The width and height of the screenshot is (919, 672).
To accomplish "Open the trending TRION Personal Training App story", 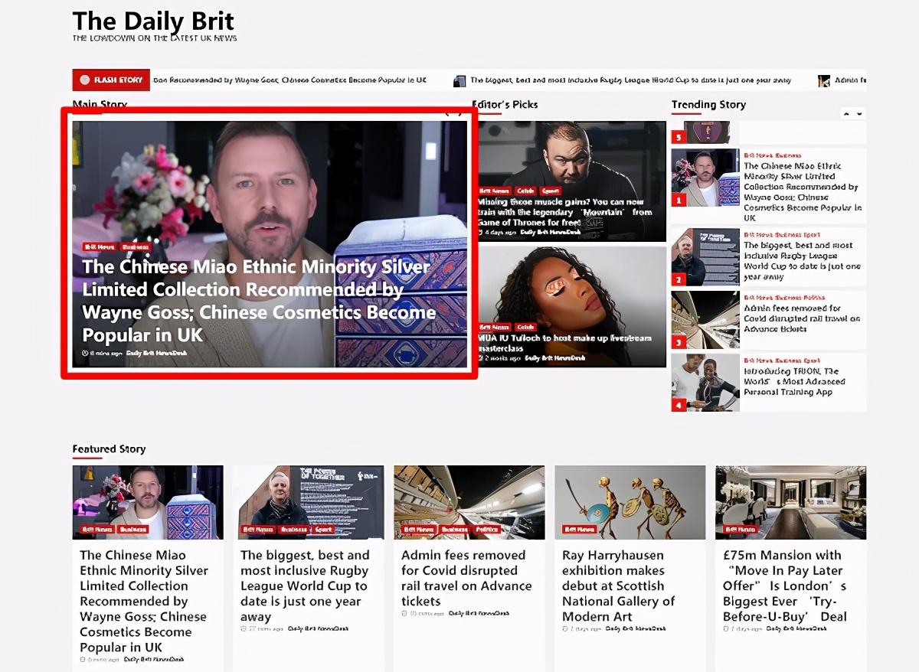I will point(794,381).
